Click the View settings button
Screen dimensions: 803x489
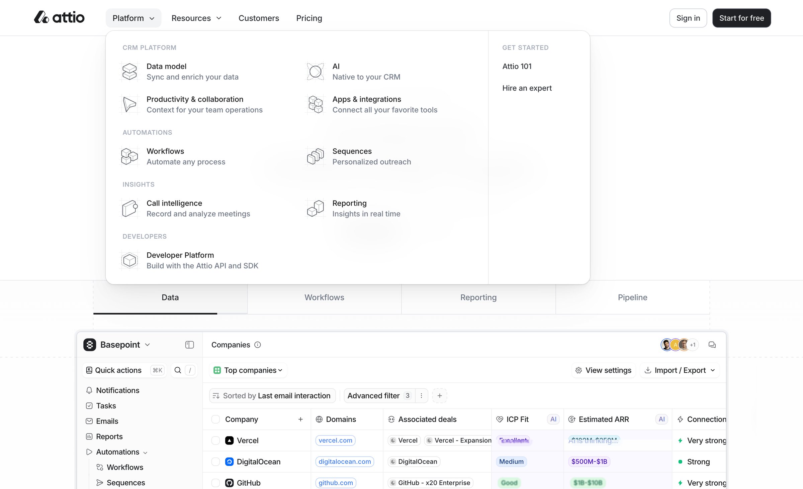(603, 370)
